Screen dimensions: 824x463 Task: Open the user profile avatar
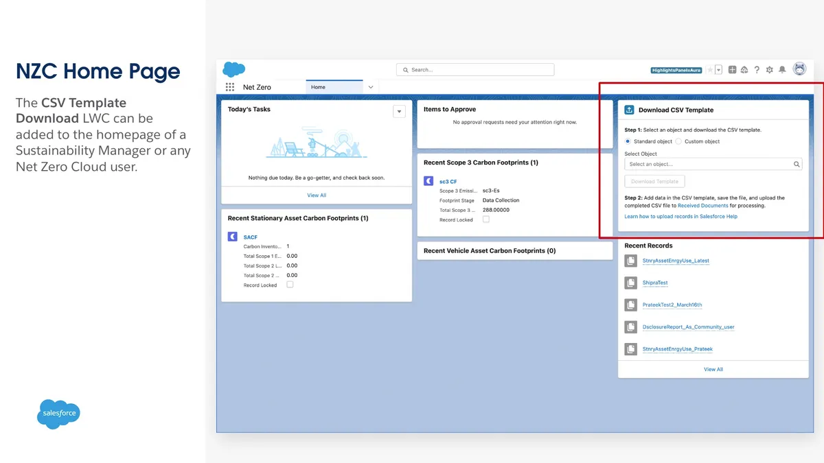[x=799, y=69]
